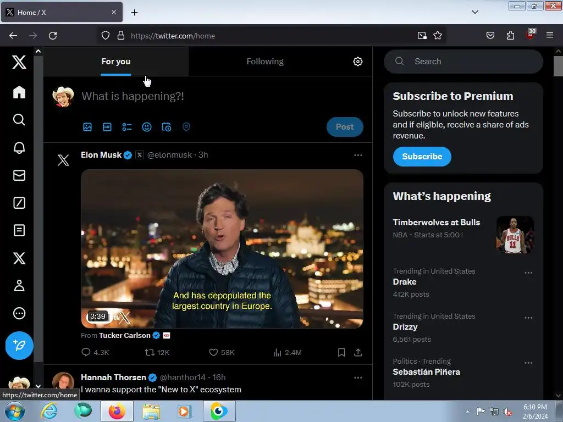Viewport: 563px width, 422px height.
Task: Open Grok slash-box icon in sidebar
Action: pos(19,203)
